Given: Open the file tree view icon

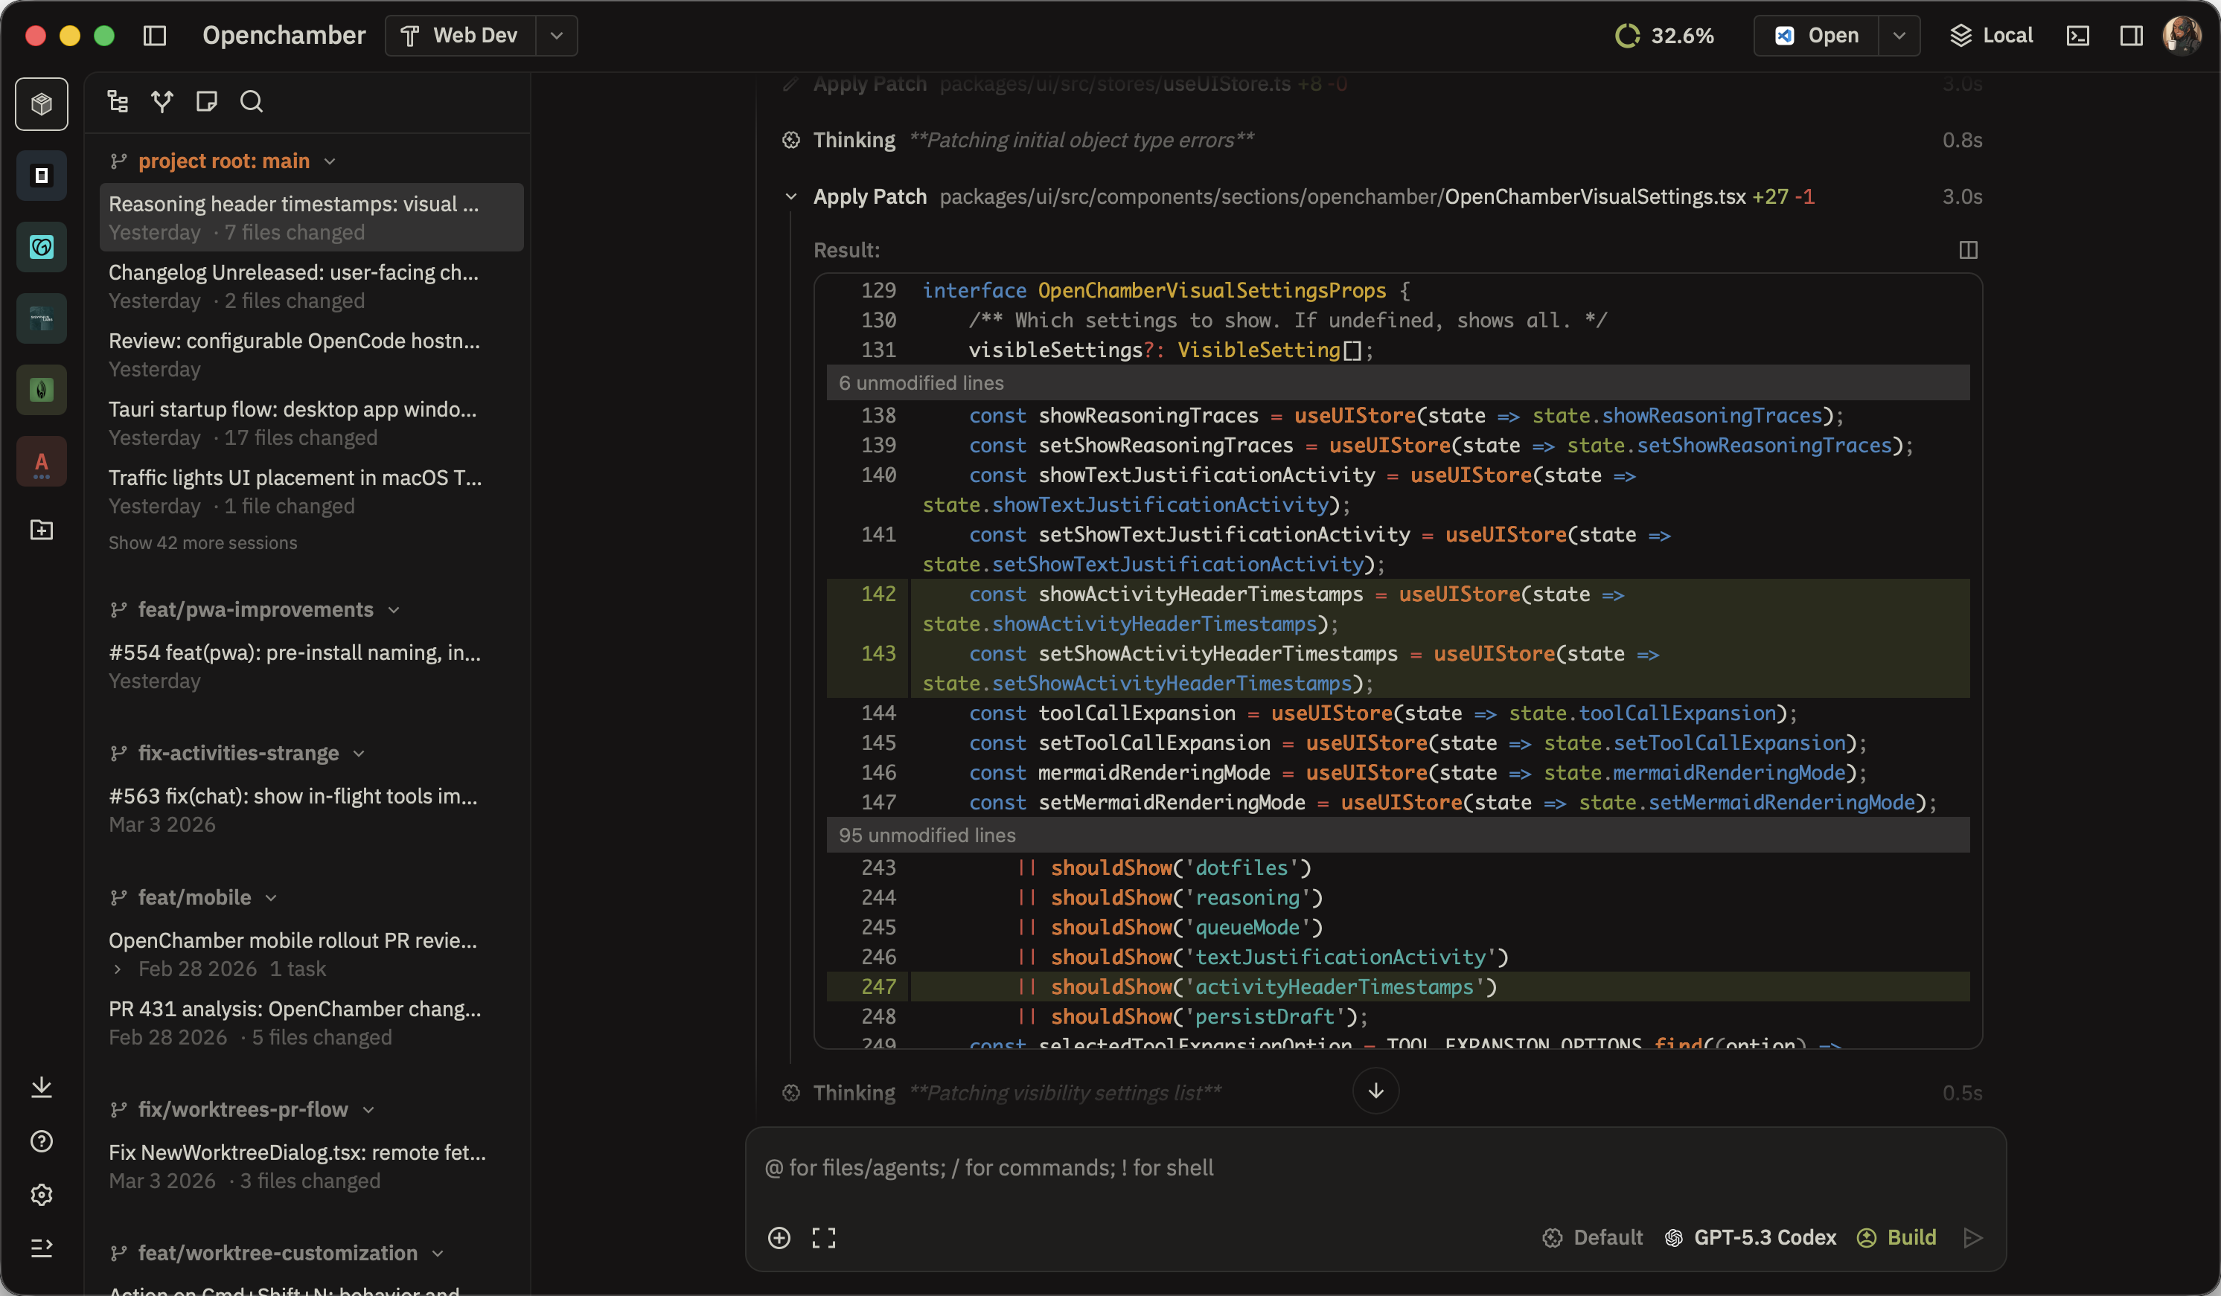Looking at the screenshot, I should pyautogui.click(x=117, y=101).
